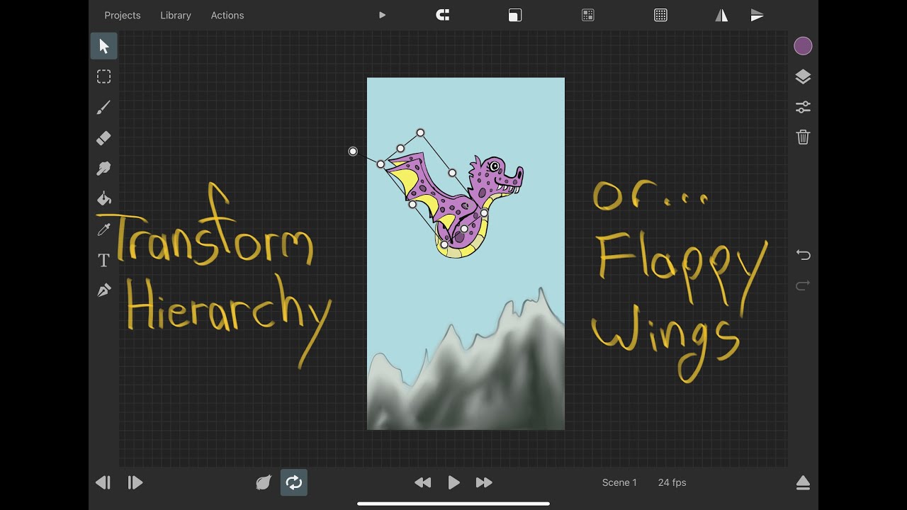Click the trash delete icon
Image resolution: width=907 pixels, height=510 pixels.
pyautogui.click(x=803, y=137)
